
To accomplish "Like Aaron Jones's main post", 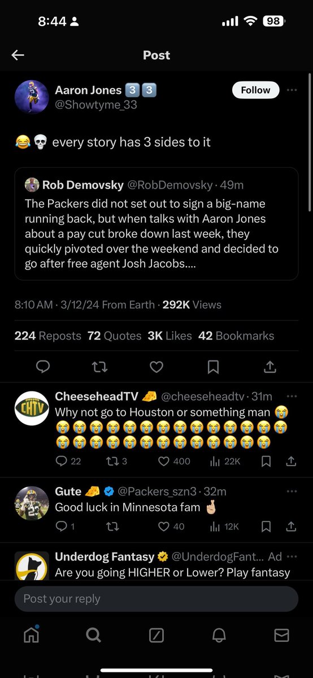I will coord(156,367).
